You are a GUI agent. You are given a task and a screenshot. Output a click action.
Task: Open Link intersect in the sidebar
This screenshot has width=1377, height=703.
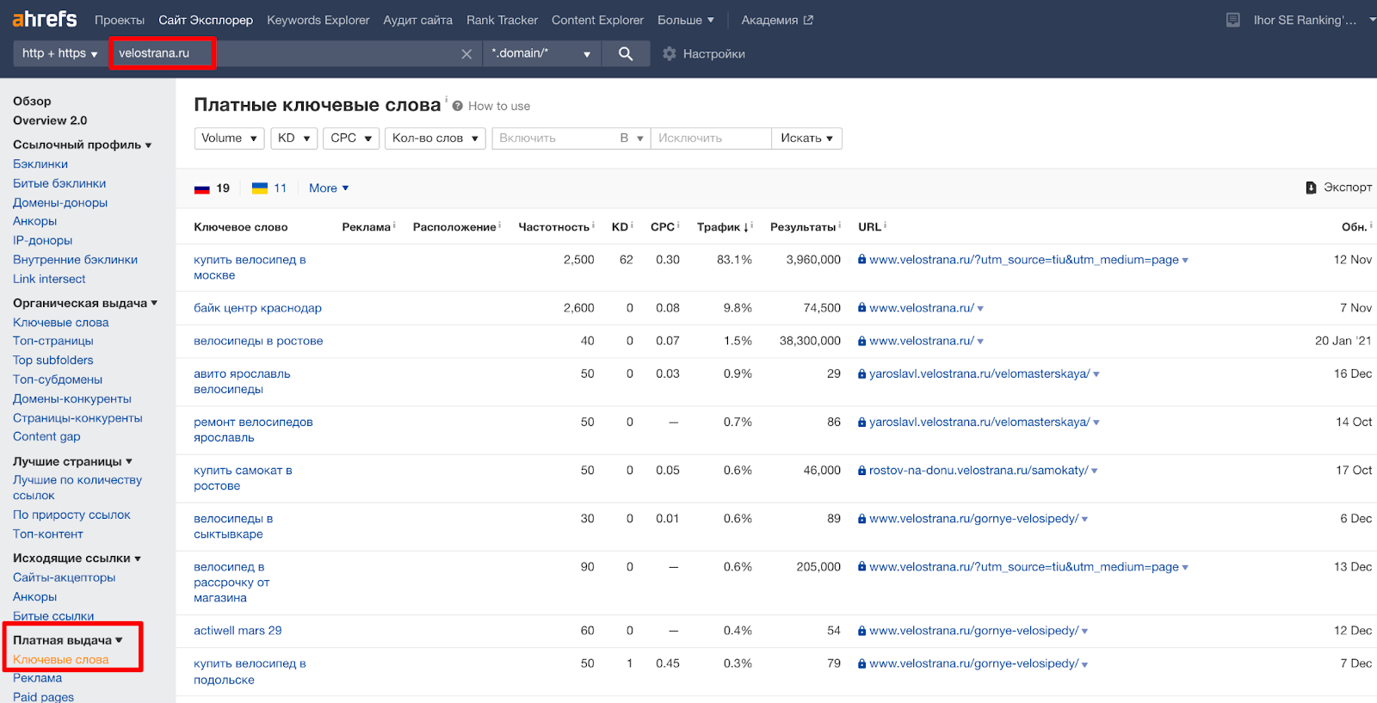(49, 279)
